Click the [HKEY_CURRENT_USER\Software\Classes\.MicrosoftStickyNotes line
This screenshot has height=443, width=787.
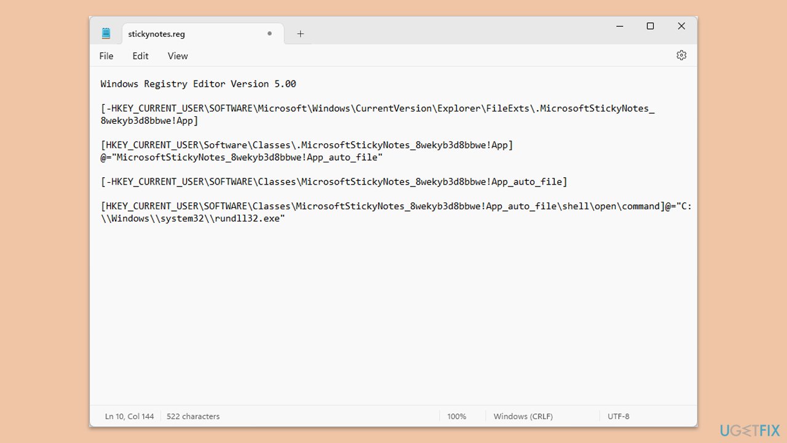pos(307,145)
